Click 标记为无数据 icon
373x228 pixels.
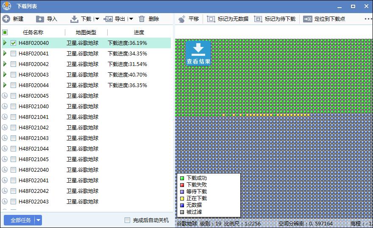click(211, 19)
